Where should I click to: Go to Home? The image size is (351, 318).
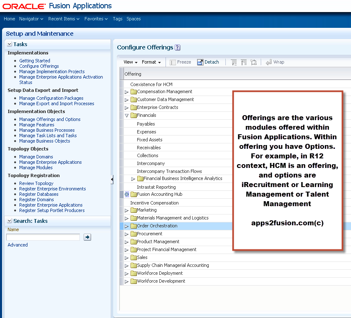(10, 19)
